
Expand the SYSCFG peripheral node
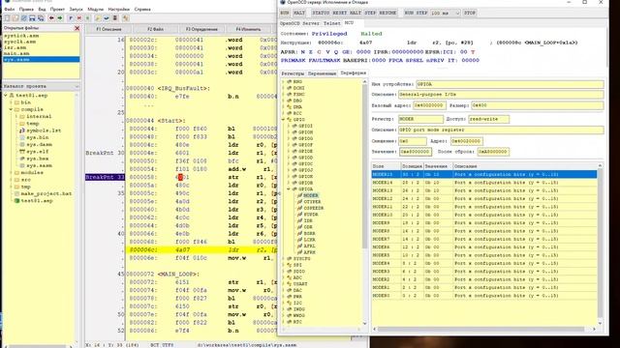pyautogui.click(x=283, y=258)
